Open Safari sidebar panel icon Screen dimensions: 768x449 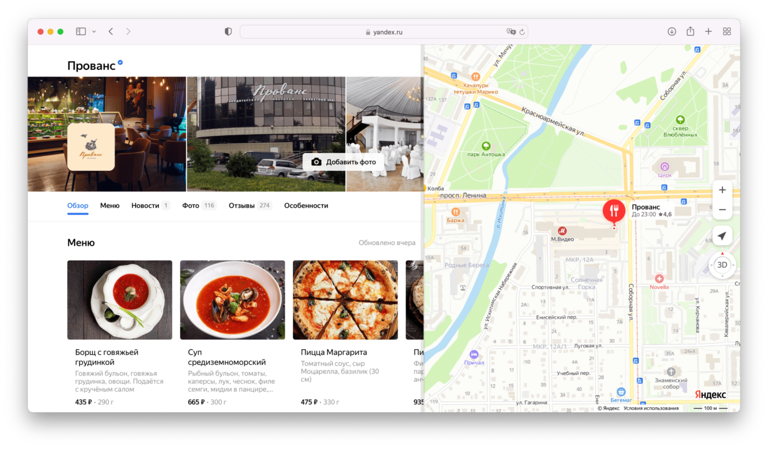(81, 31)
